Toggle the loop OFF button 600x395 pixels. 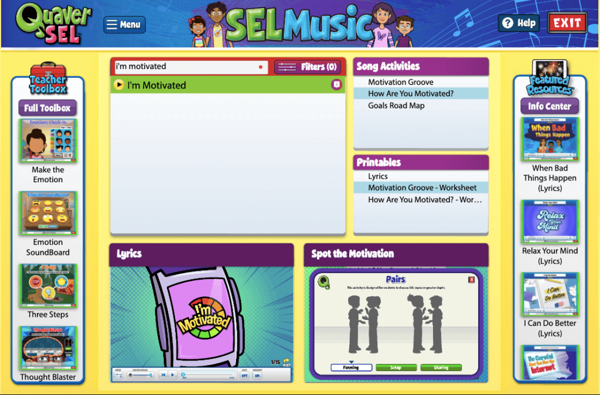coord(244,376)
